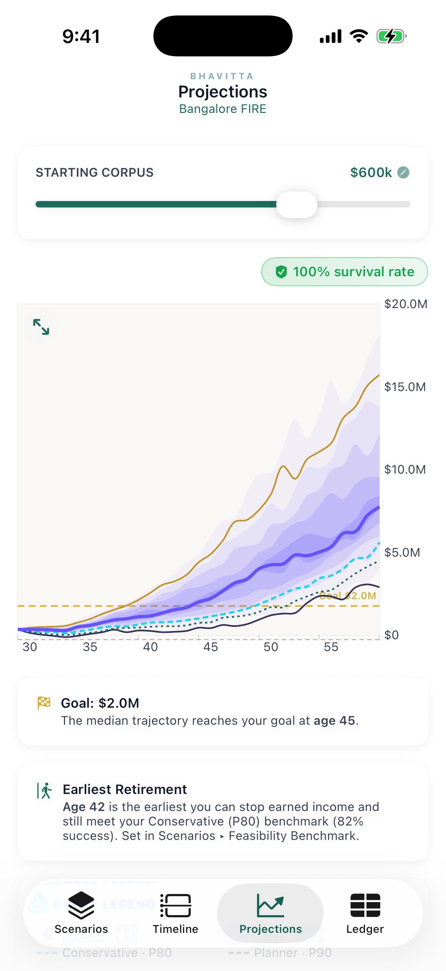Tap the STARTING CORPUS label

pyautogui.click(x=94, y=172)
